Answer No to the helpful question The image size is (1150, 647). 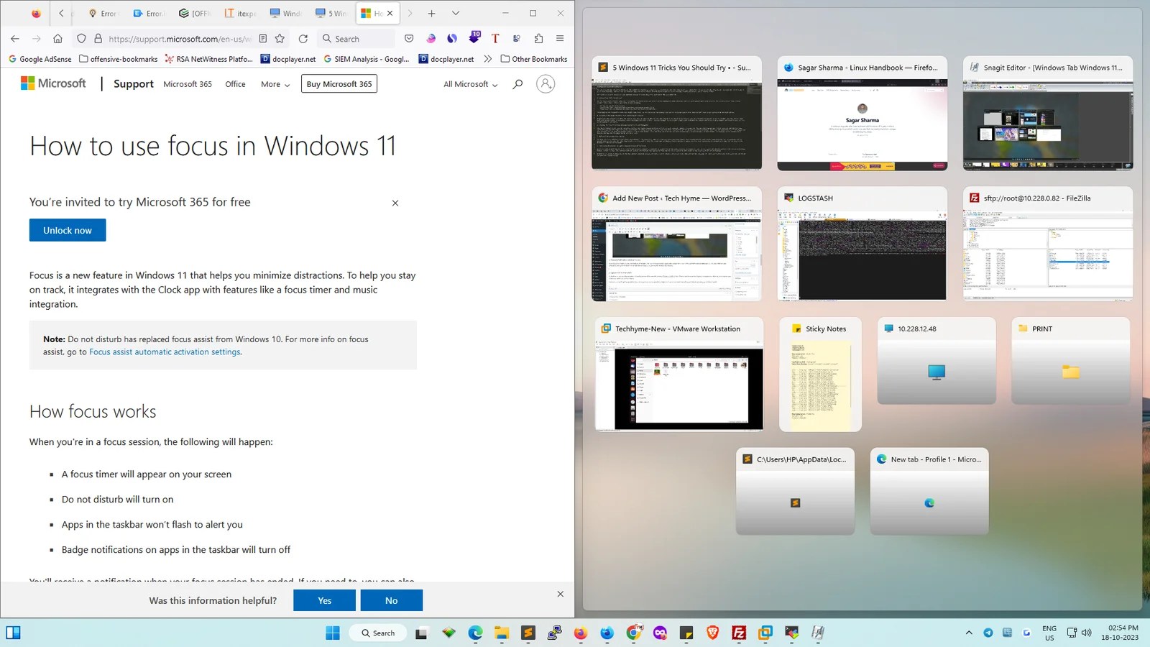click(392, 600)
